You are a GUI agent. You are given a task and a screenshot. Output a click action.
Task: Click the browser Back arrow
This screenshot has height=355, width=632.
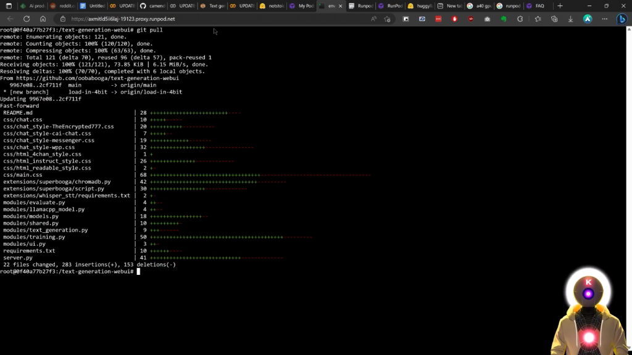[10, 19]
